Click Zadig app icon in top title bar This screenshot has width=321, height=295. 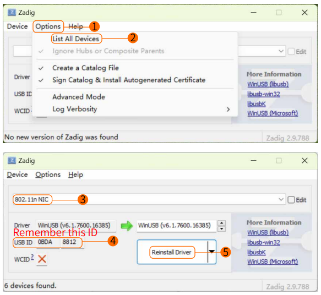pyautogui.click(x=12, y=13)
